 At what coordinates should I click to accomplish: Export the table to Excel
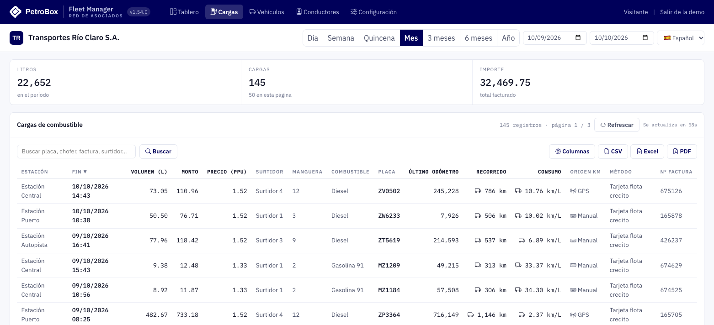(x=647, y=152)
